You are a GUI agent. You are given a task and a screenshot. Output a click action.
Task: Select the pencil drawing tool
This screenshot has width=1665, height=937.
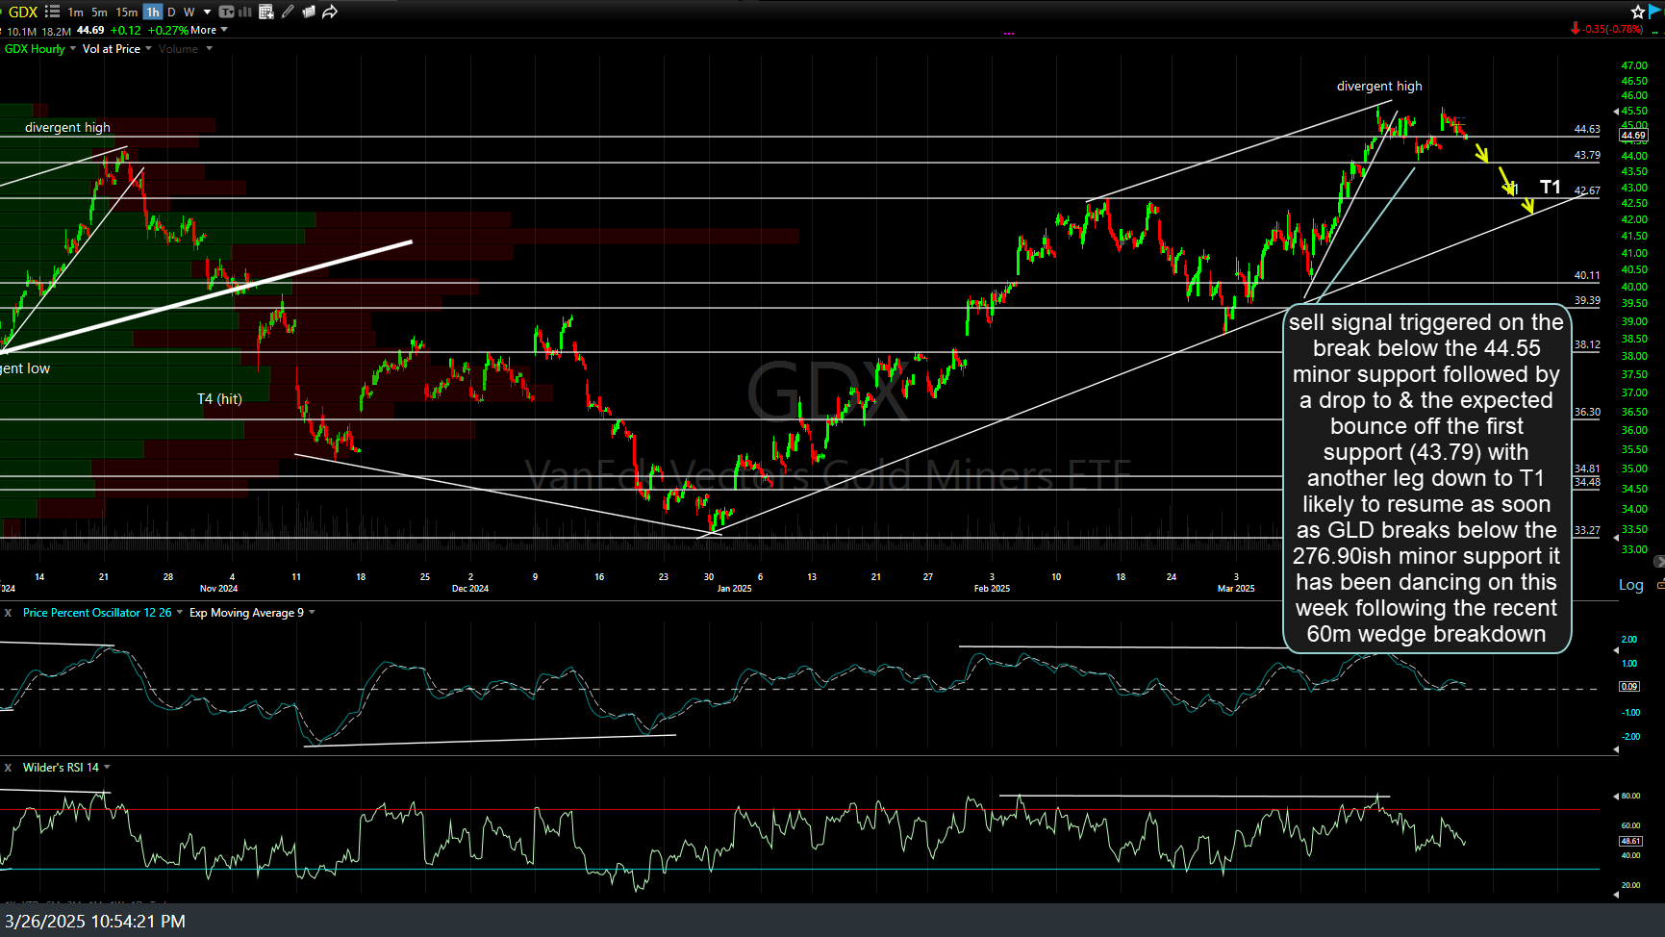[x=287, y=12]
